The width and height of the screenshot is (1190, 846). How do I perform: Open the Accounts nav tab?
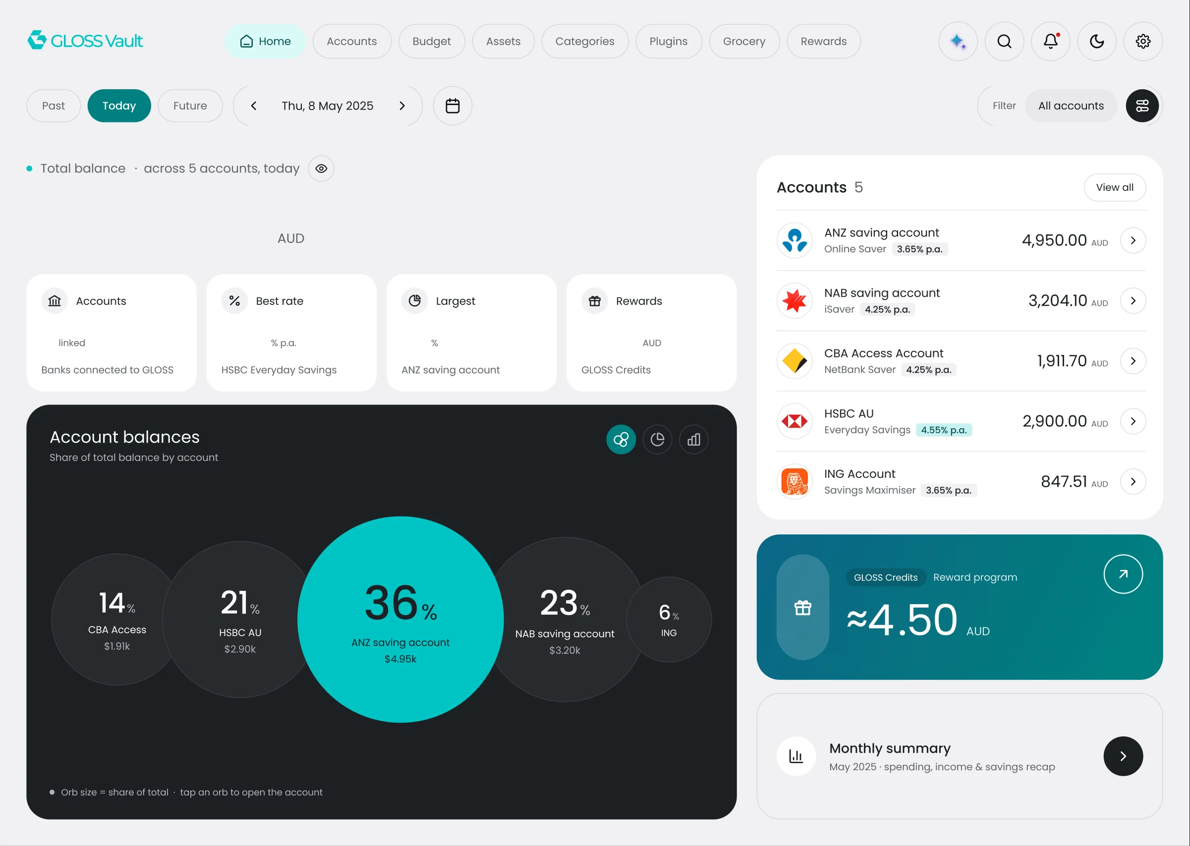point(352,41)
